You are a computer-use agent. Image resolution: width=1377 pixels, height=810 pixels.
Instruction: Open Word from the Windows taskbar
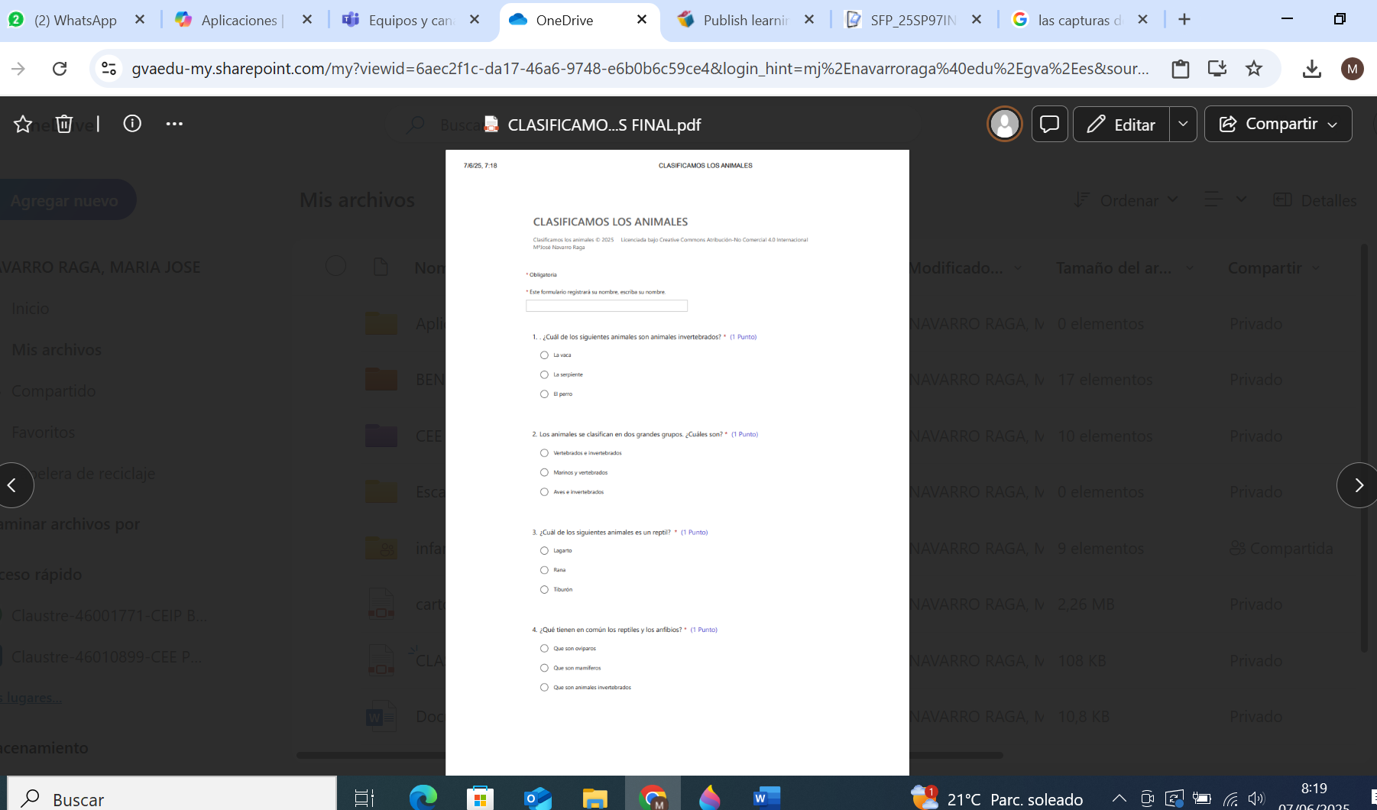click(766, 798)
